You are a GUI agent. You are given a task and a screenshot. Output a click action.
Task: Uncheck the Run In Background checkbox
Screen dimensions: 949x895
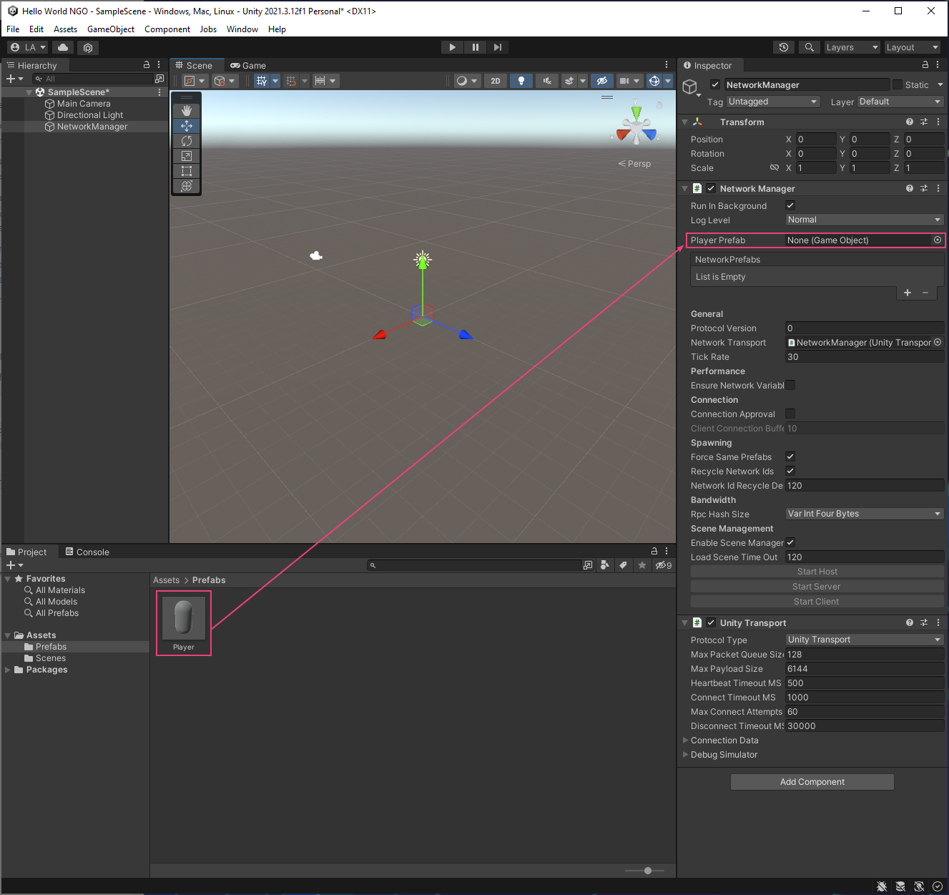tap(790, 206)
